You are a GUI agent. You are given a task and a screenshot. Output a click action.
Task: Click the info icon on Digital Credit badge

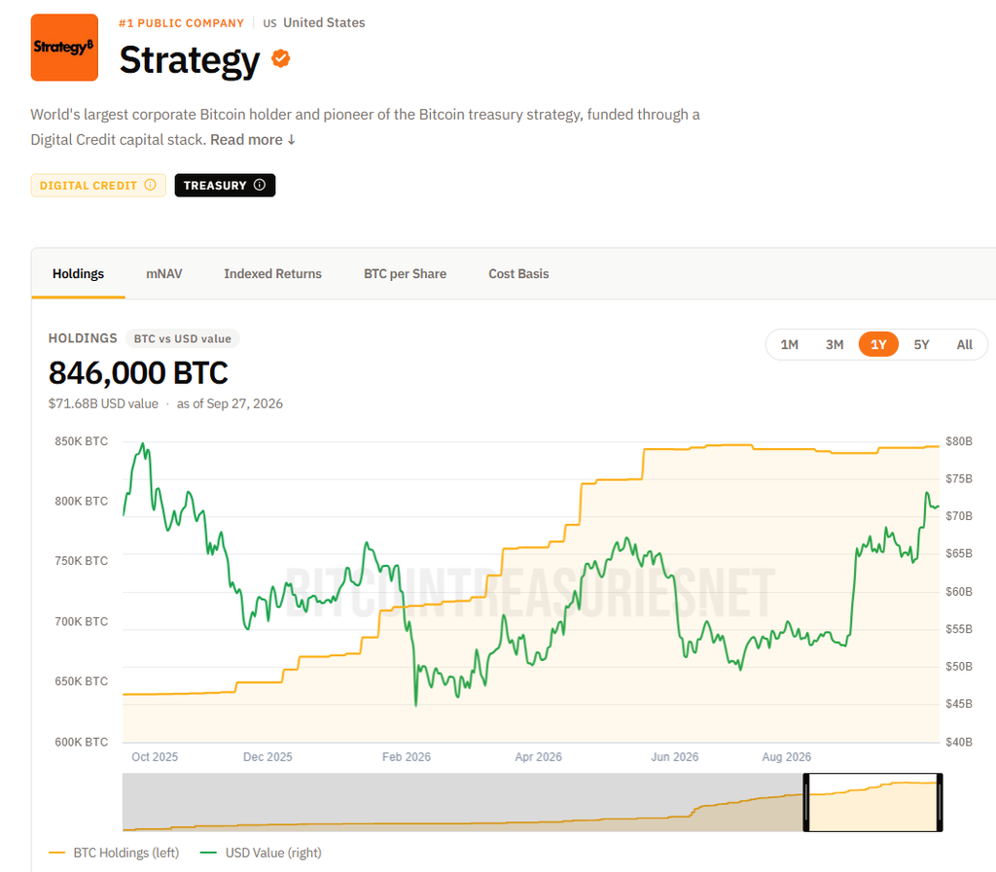(150, 185)
